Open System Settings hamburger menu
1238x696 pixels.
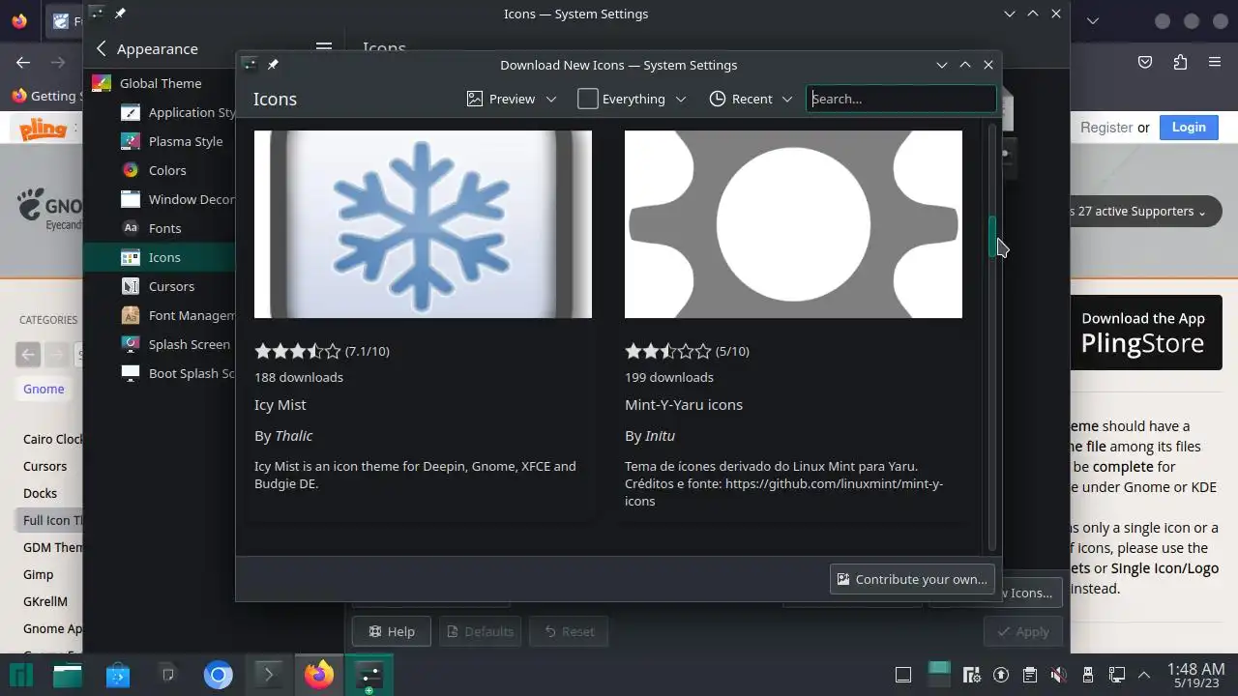point(324,48)
